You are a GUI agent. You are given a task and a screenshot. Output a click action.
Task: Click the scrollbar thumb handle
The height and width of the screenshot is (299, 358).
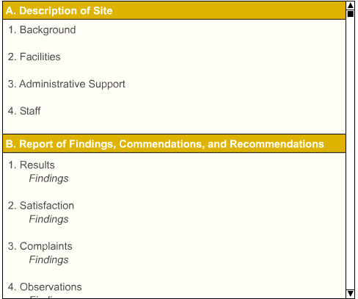[x=350, y=14]
